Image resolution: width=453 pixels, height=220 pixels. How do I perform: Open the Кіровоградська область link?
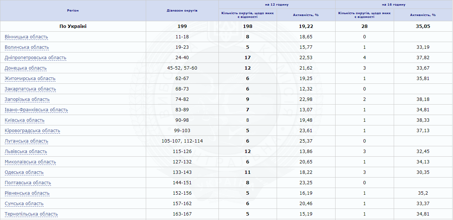pyautogui.click(x=32, y=131)
